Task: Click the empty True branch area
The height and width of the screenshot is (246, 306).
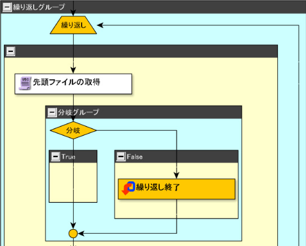Action: pyautogui.click(x=86, y=182)
